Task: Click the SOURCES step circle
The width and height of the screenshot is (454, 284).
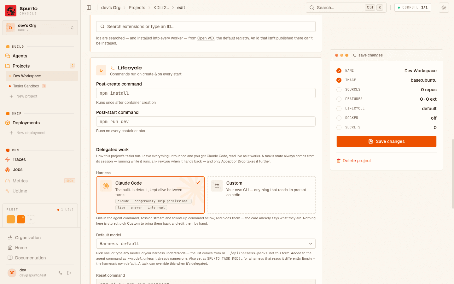Action: point(339,90)
